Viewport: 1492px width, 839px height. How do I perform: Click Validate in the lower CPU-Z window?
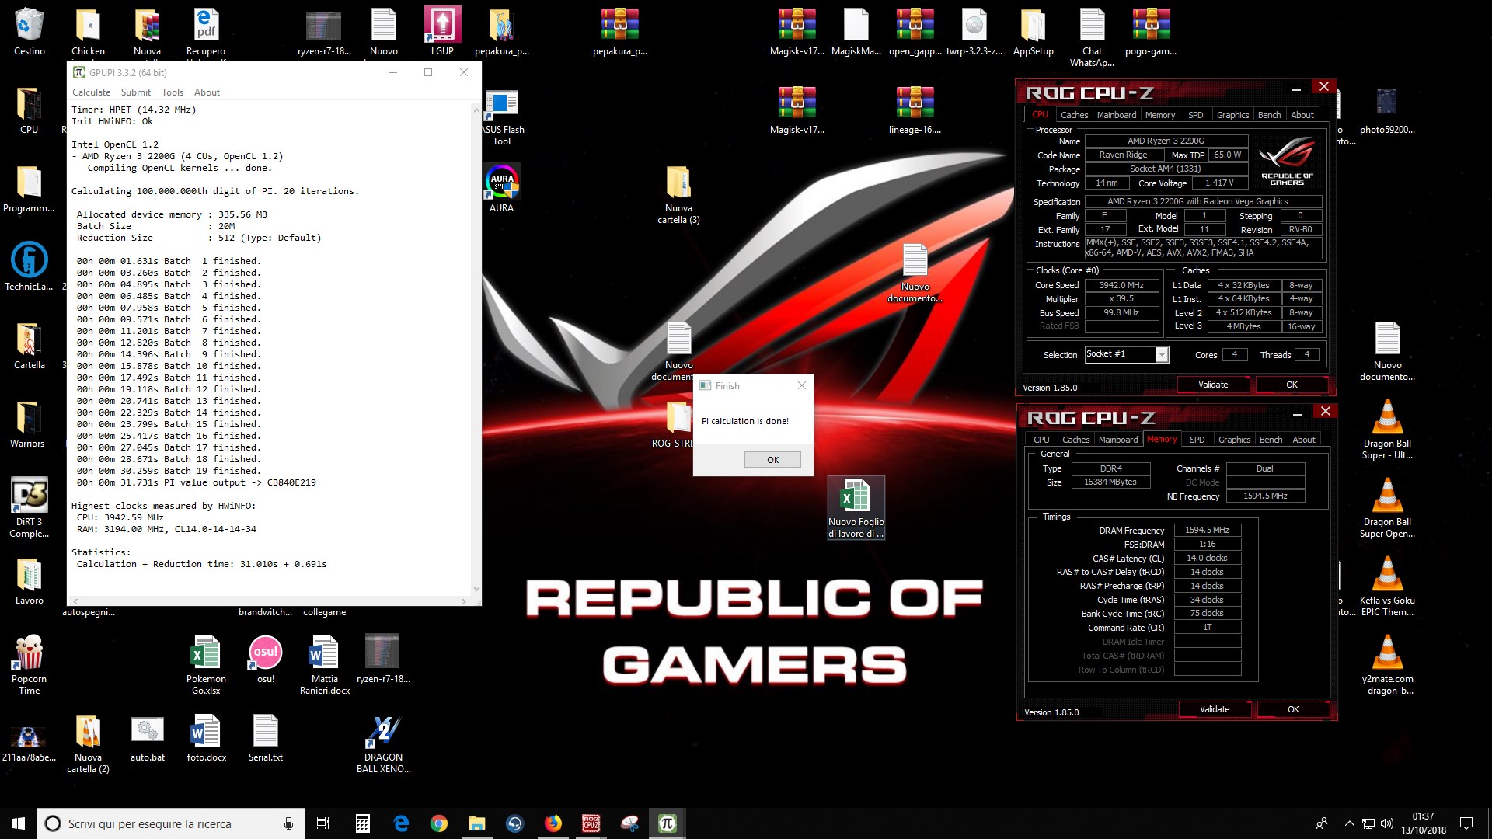[1215, 709]
